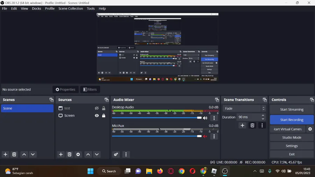The height and width of the screenshot is (177, 315).
Task: Toggle lock on test source
Action: pos(104,108)
